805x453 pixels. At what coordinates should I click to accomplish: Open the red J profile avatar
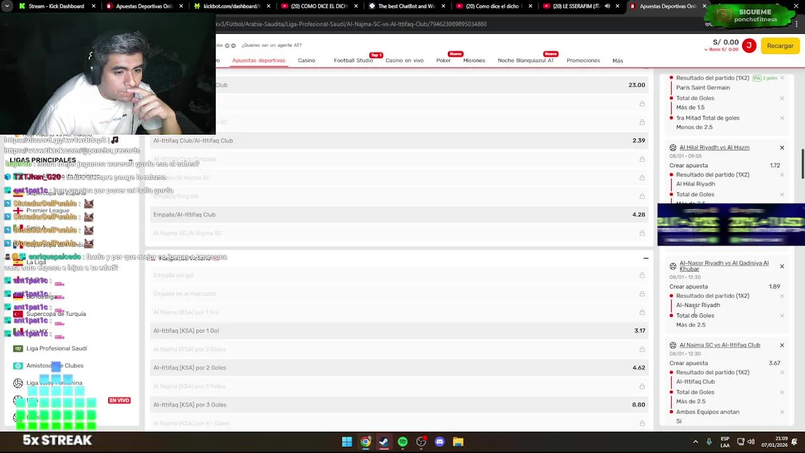point(749,45)
